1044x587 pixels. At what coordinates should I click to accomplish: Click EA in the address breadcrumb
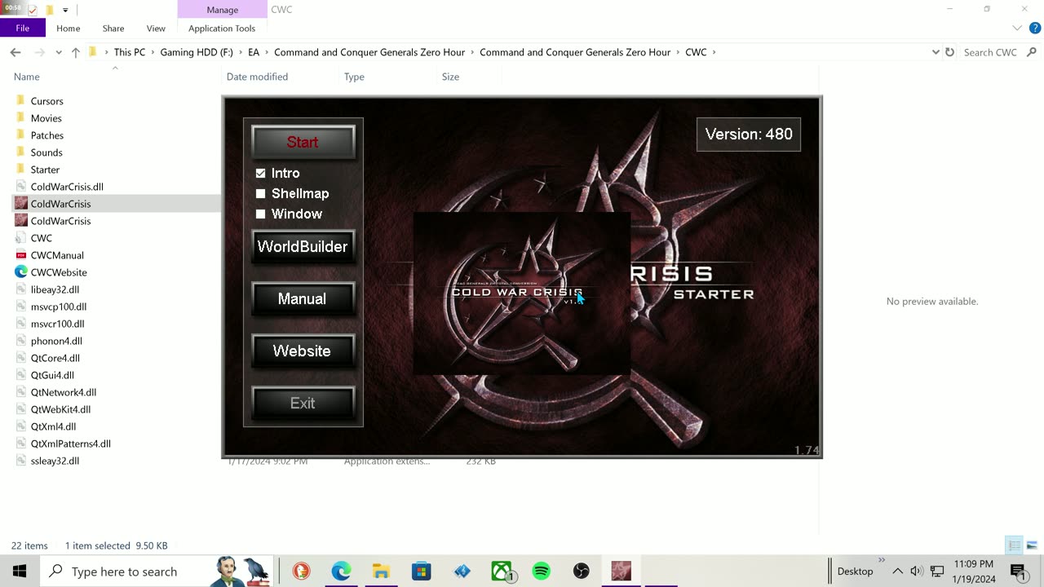tap(254, 52)
